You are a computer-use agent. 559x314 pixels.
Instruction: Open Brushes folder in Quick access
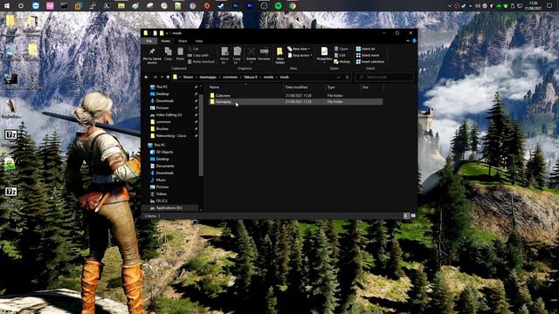pos(162,129)
